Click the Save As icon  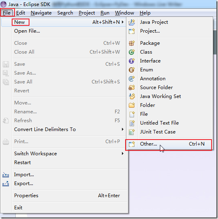6,73
